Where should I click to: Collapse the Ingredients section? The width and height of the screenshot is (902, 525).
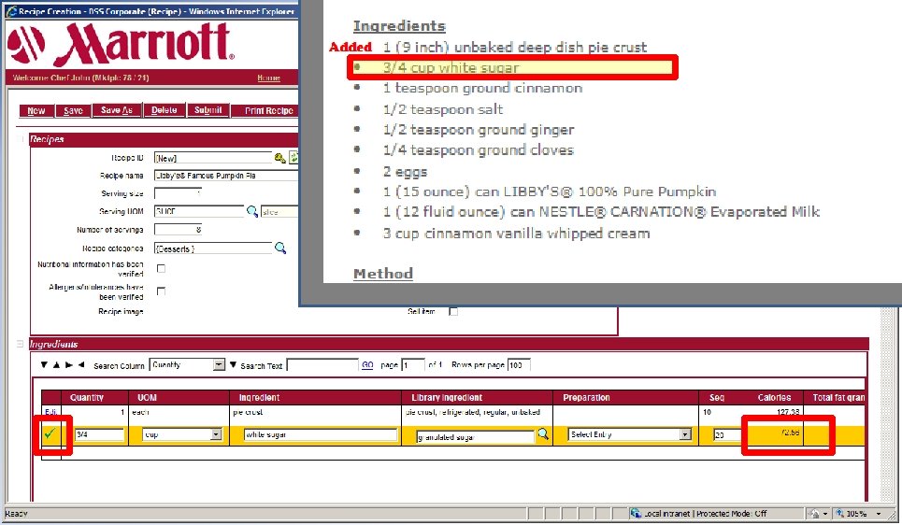pos(21,344)
